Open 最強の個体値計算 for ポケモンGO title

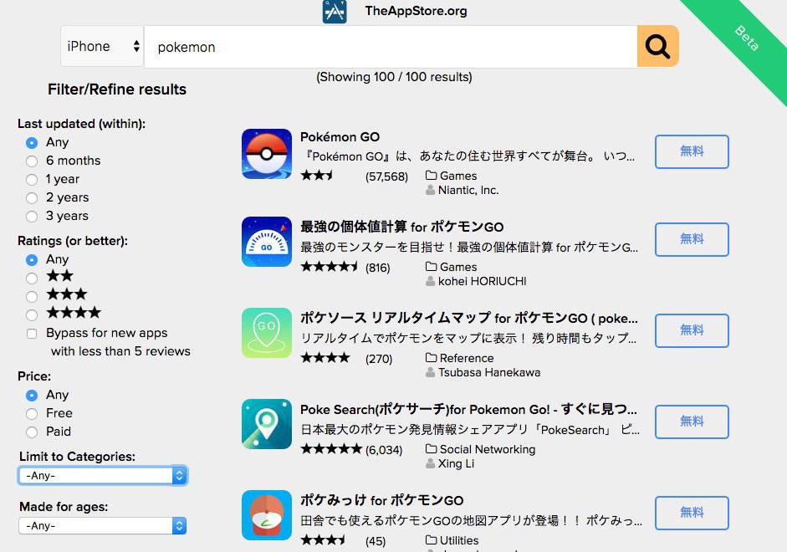(x=402, y=227)
